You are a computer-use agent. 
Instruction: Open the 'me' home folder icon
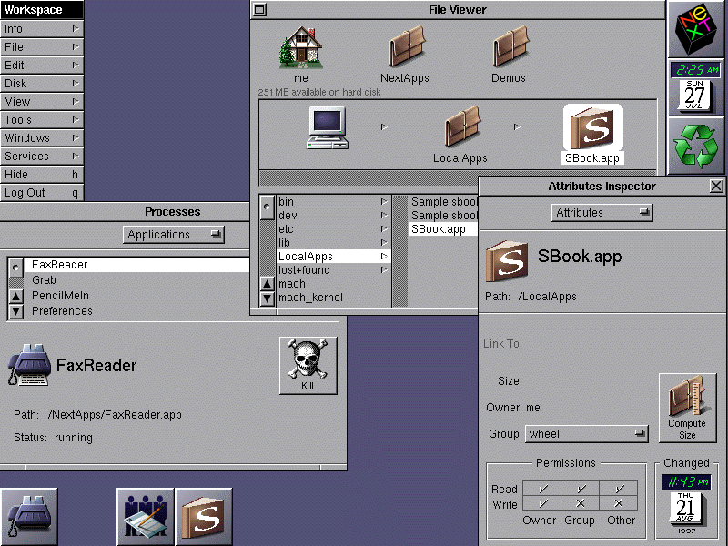(301, 48)
